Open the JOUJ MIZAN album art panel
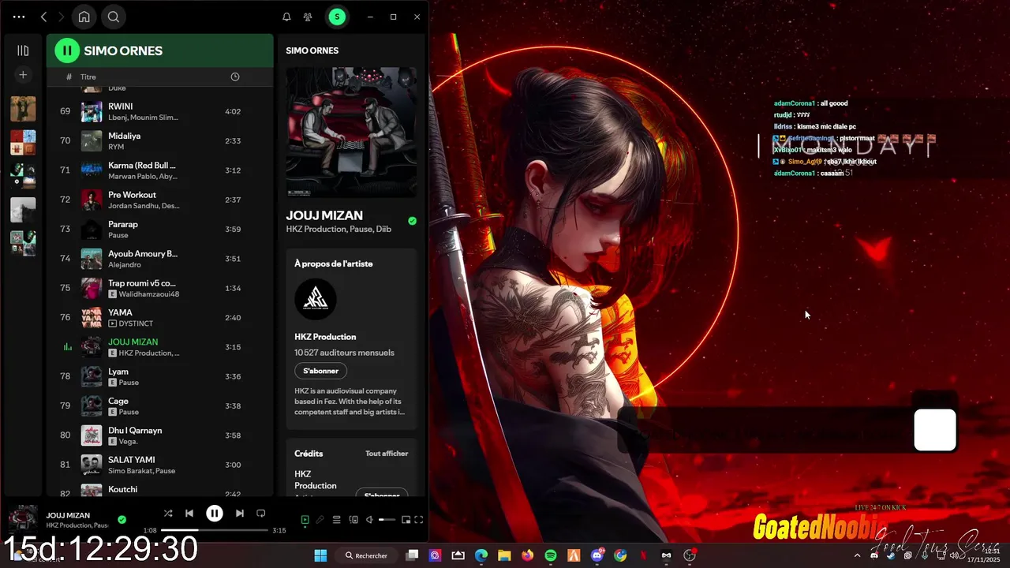1010x568 pixels. click(x=351, y=132)
